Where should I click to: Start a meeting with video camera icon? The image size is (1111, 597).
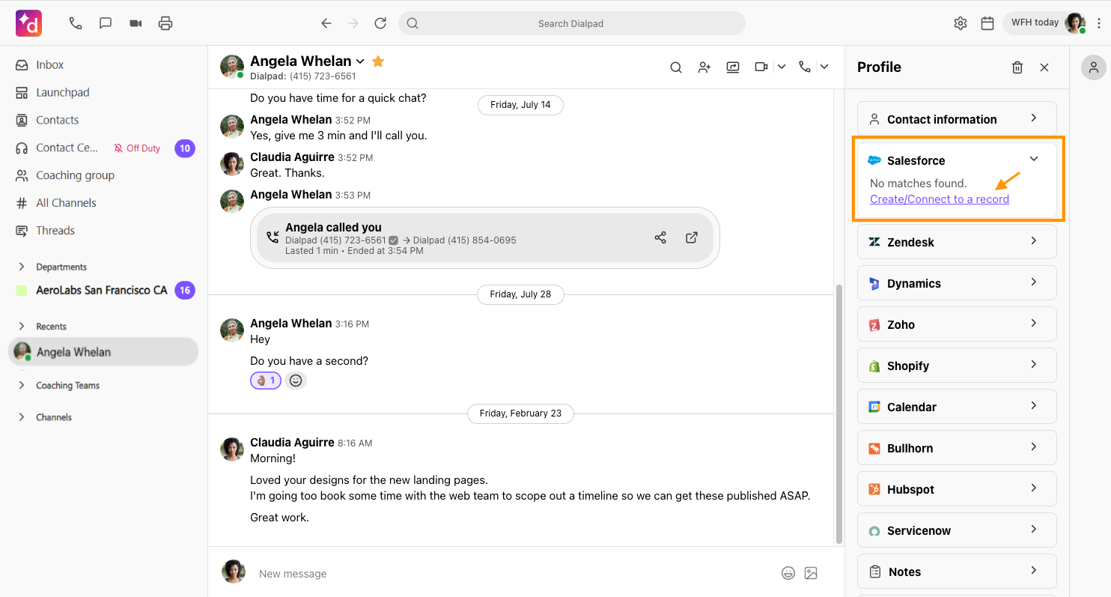[136, 23]
